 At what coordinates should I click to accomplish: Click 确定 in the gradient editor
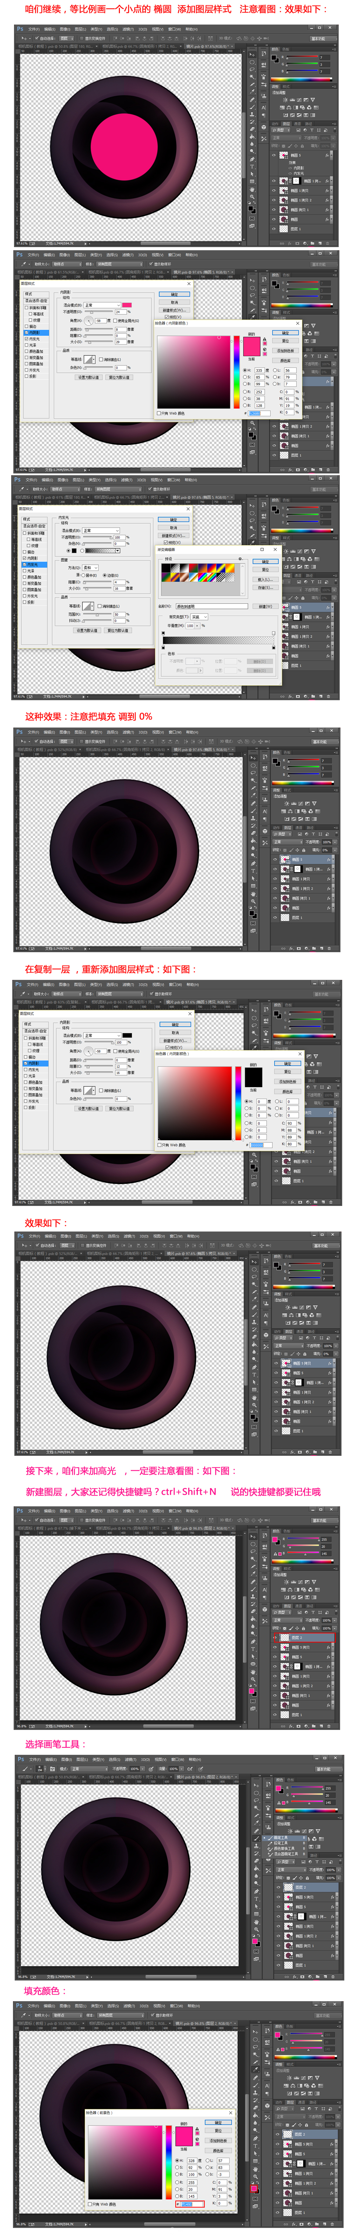(x=265, y=562)
